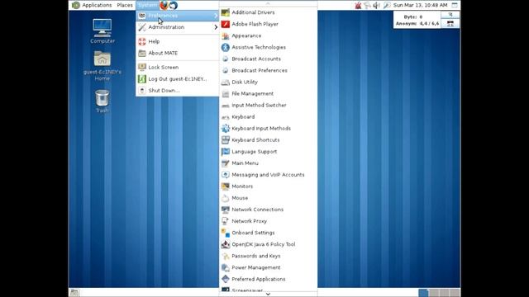The image size is (529, 297).
Task: Click the lower button in Byte/Anonym widget
Action: (x=450, y=24)
